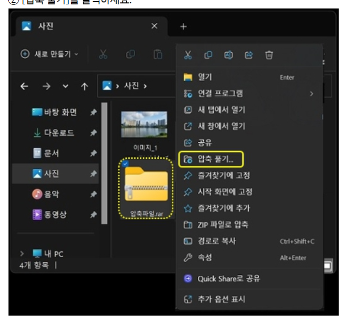Select 속성 in the context menu
The height and width of the screenshot is (329, 342).
(249, 258)
